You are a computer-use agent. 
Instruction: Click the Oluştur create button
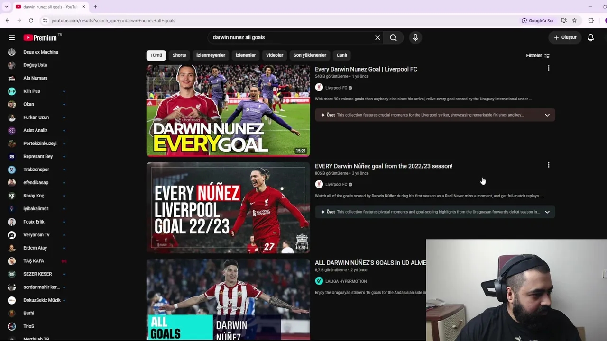[565, 37]
